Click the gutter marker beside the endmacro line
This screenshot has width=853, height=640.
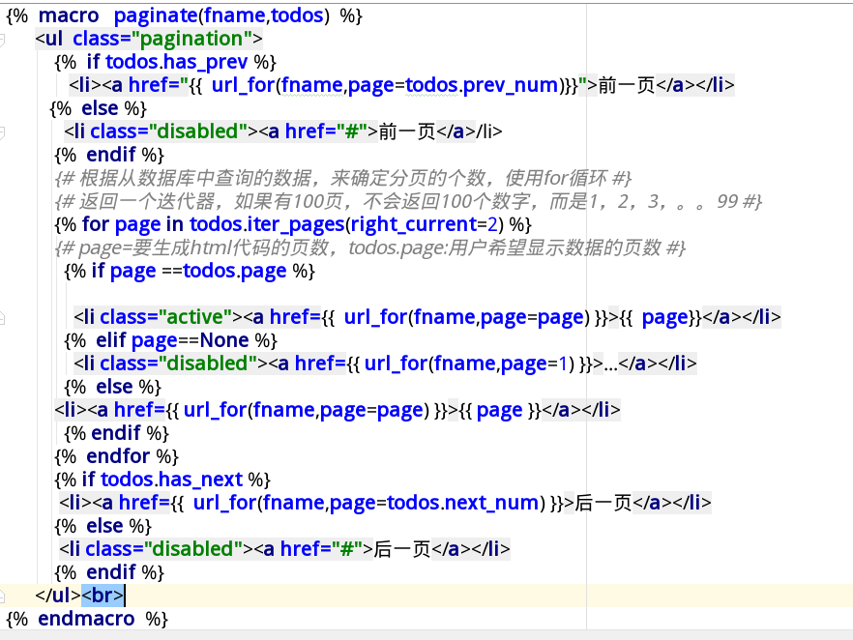point(6,618)
